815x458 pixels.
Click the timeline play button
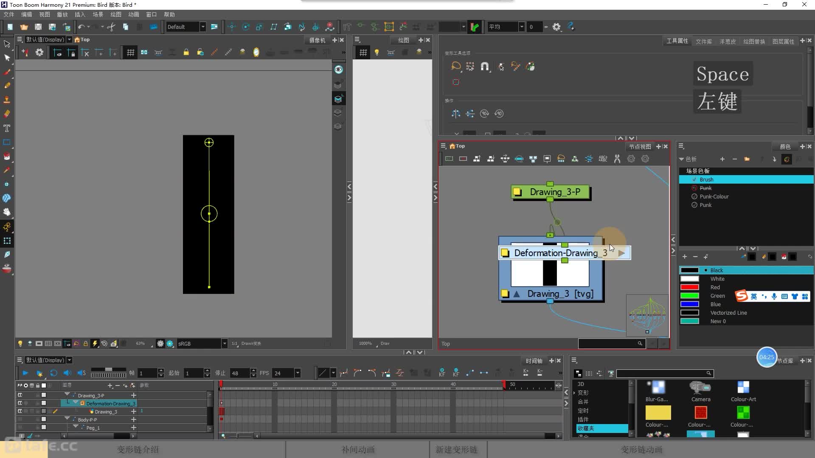(x=25, y=373)
